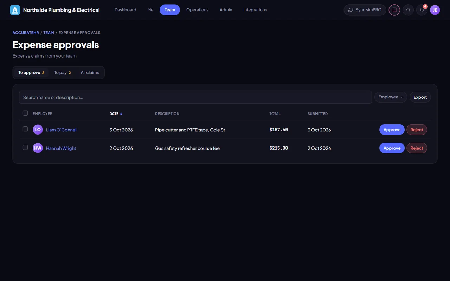Open the search magnifier icon in header
450x281 pixels.
408,10
